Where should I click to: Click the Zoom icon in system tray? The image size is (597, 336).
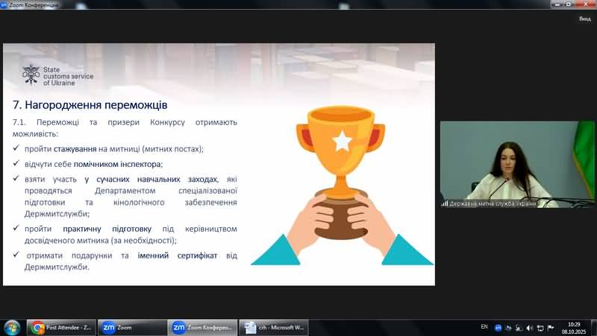pyautogui.click(x=498, y=328)
